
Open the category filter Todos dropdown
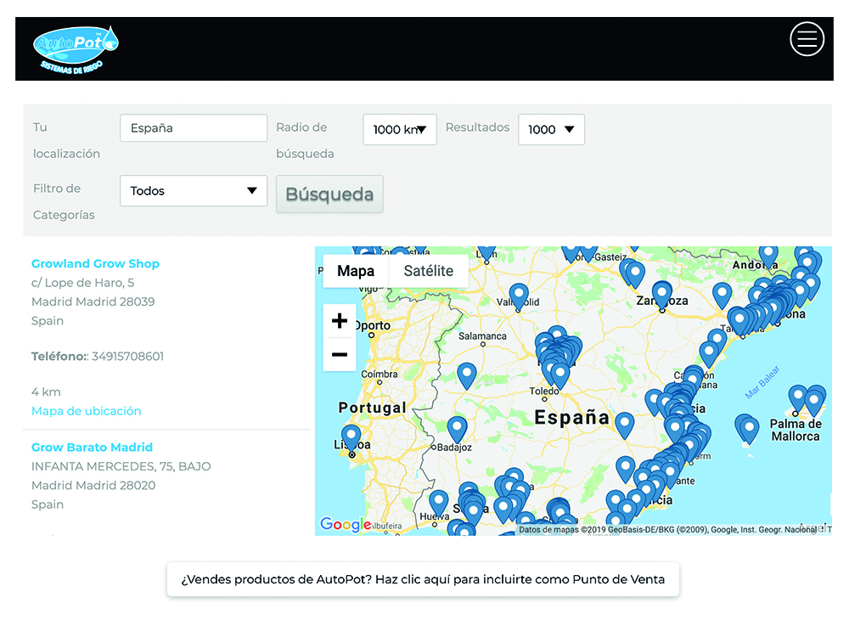[x=194, y=191]
